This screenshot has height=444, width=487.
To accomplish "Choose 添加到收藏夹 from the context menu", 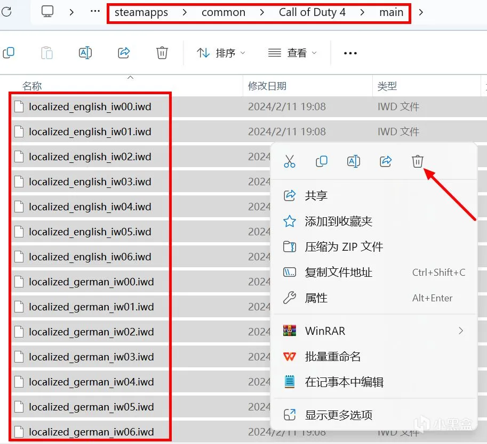I will pos(375,221).
